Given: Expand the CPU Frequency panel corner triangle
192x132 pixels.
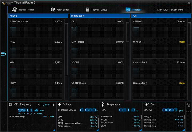Looking at the screenshot, I should [x=54, y=130].
